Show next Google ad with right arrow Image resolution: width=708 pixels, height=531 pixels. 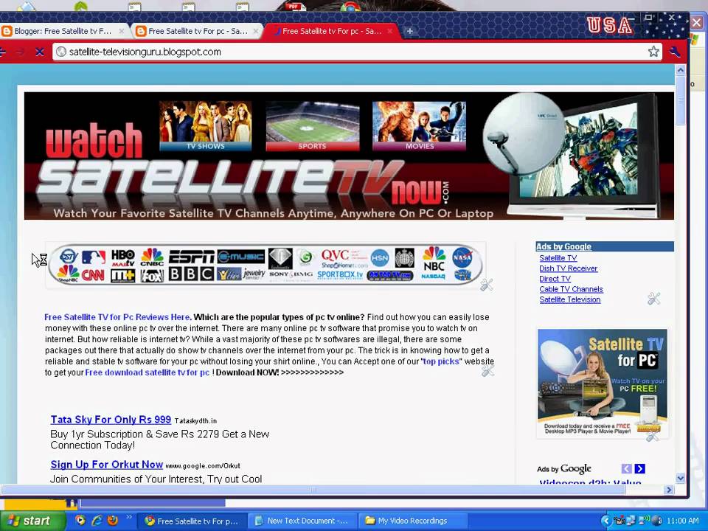(640, 469)
